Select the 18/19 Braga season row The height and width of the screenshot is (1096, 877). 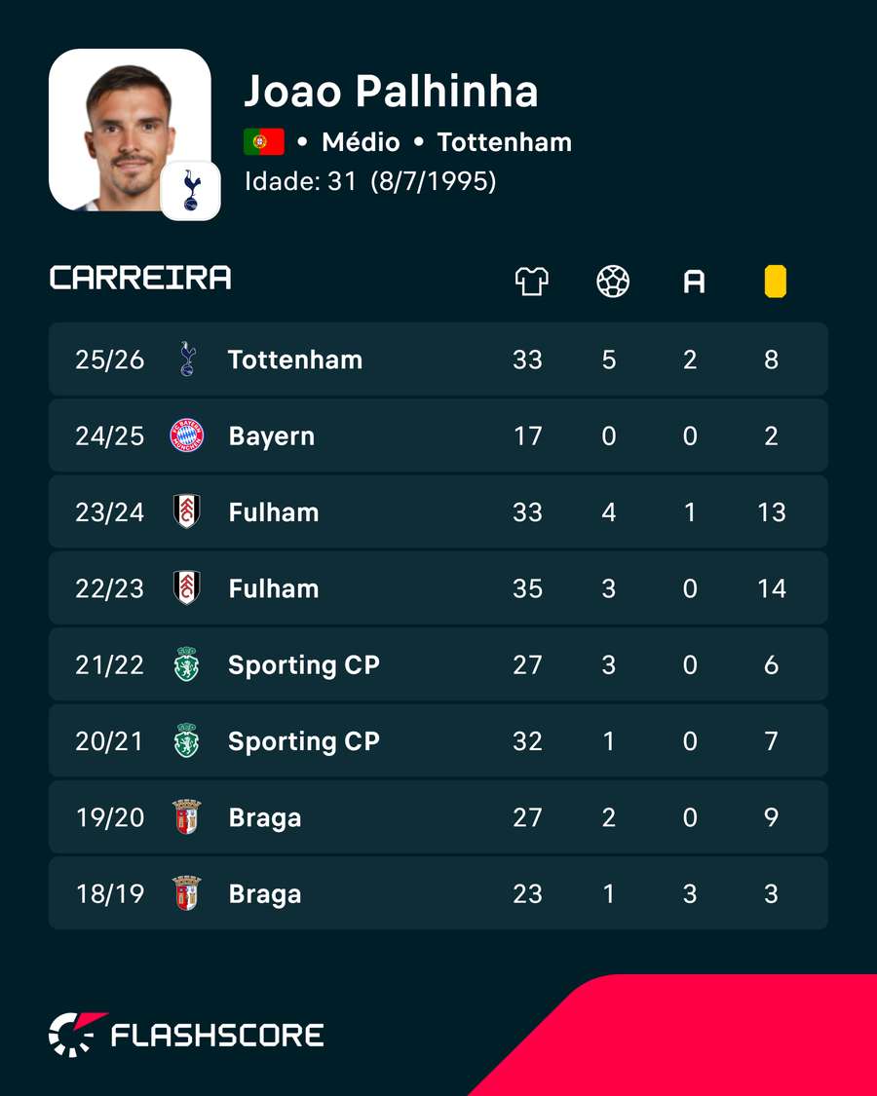pos(438,892)
